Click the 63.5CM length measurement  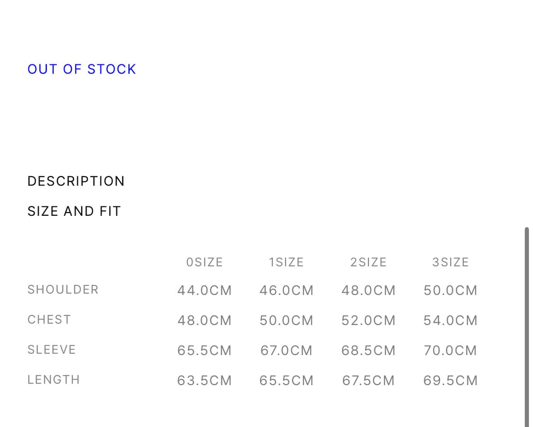(204, 381)
